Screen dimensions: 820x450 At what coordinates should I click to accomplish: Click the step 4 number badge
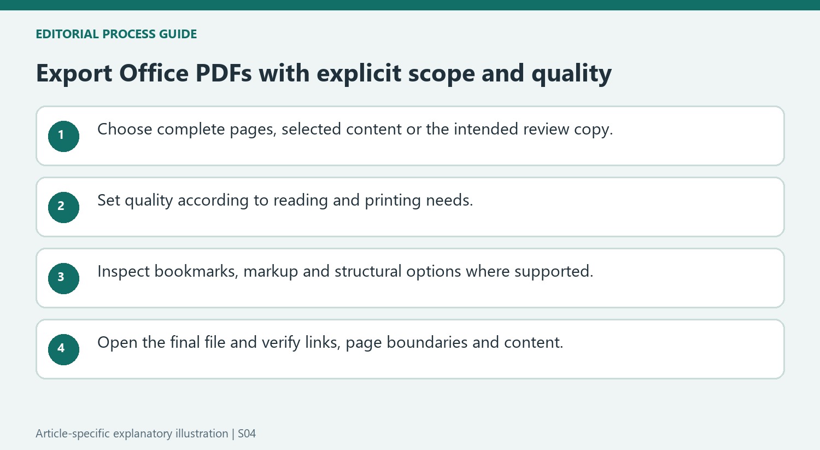(63, 349)
